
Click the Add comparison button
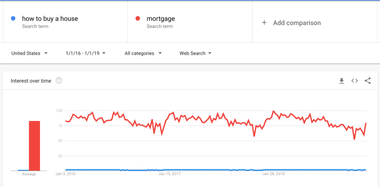(x=315, y=22)
